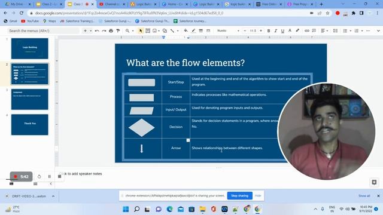Select the Line tool

172,30
